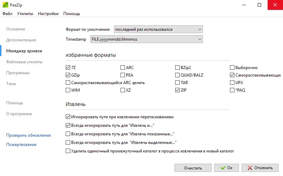The image size is (283, 176).
Task: Open the Помощь menu in menu bar
Action: [x=72, y=14]
